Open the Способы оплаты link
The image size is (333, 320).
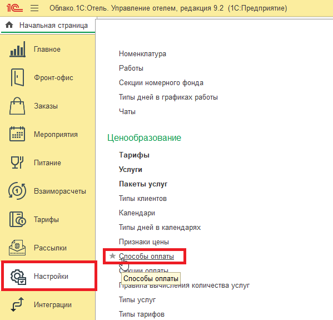point(146,256)
